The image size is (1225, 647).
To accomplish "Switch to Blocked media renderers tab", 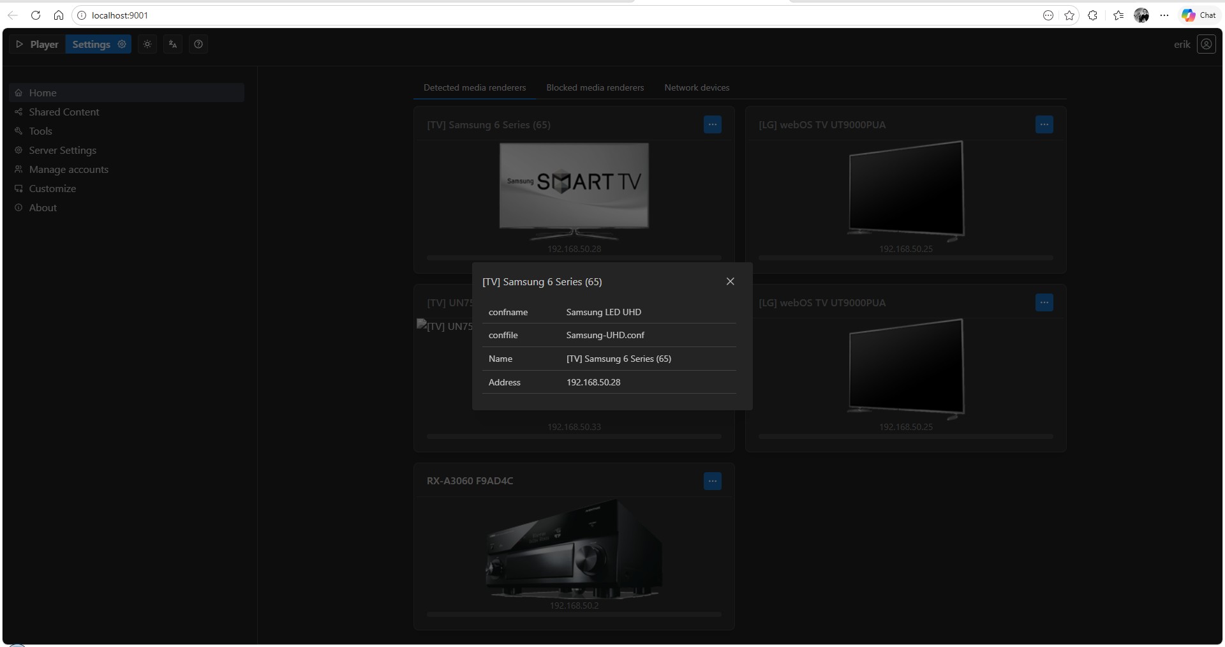I will coord(595,87).
